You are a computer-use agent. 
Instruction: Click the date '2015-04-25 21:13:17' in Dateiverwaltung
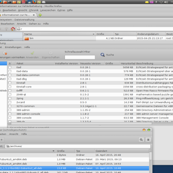(150, 38)
